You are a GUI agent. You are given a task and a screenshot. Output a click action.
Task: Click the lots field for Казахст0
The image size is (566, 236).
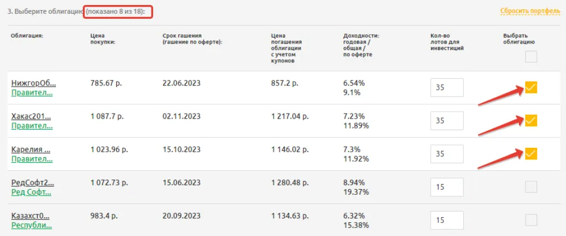[447, 220]
